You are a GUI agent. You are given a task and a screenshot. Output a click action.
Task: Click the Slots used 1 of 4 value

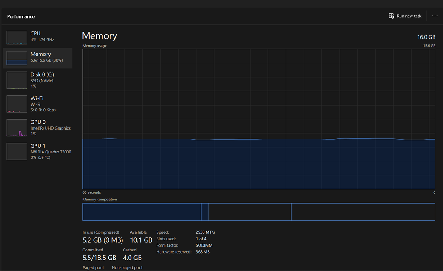click(x=201, y=239)
